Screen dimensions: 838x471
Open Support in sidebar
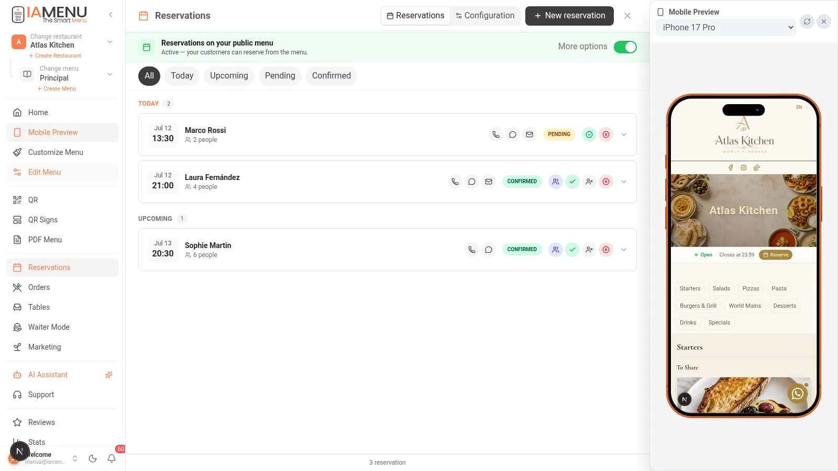(x=63, y=395)
